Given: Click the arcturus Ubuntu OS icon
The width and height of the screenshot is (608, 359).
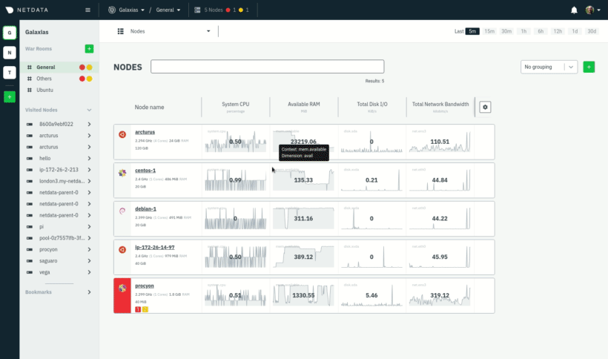Looking at the screenshot, I should pos(122,134).
